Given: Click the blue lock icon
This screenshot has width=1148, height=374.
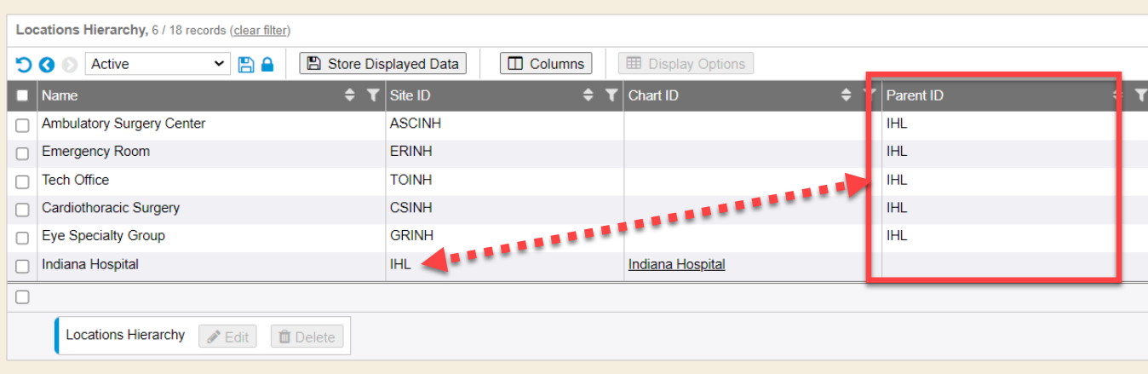Looking at the screenshot, I should pyautogui.click(x=267, y=64).
